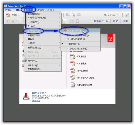Expand ページ表示(P) submenu
Viewport: 135px width, 125px height.
point(42,22)
